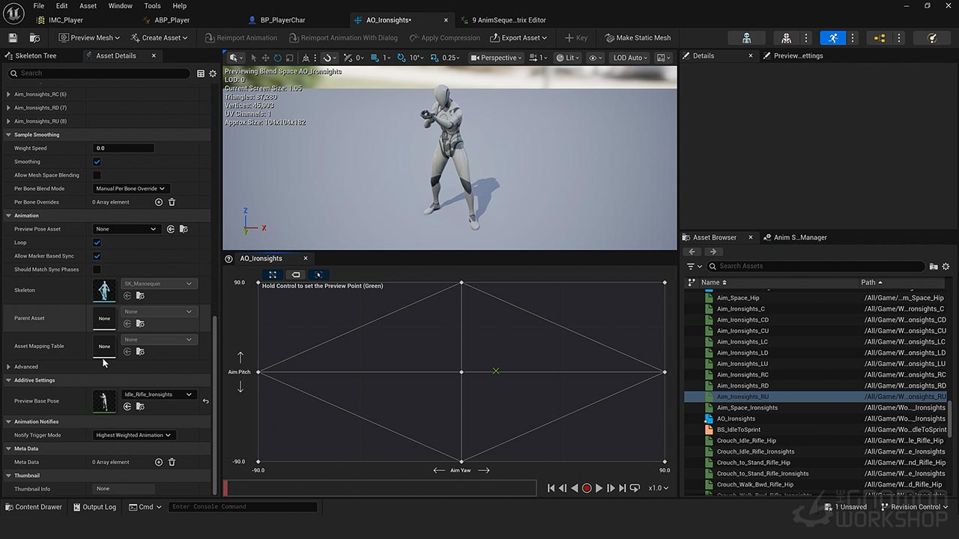This screenshot has height=539, width=959.
Task: Delete Meta Data array elements
Action: pyautogui.click(x=172, y=462)
